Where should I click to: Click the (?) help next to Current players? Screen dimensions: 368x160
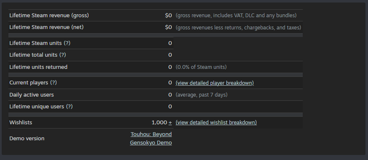tap(53, 83)
